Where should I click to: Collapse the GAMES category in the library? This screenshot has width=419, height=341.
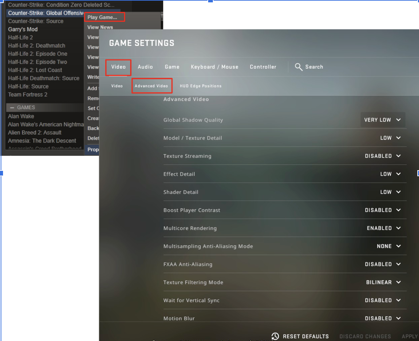coord(12,108)
